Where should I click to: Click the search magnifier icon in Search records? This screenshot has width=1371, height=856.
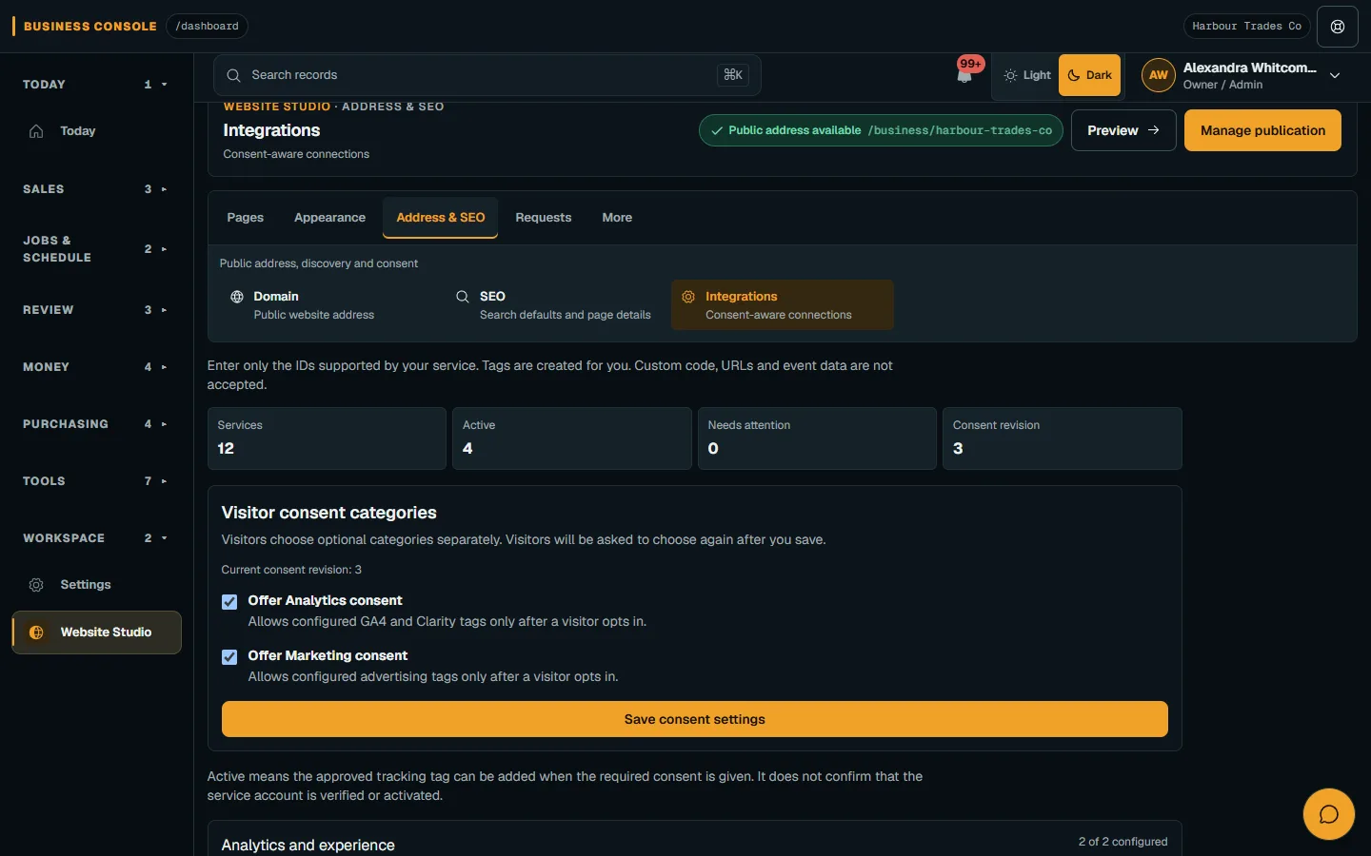pyautogui.click(x=233, y=75)
